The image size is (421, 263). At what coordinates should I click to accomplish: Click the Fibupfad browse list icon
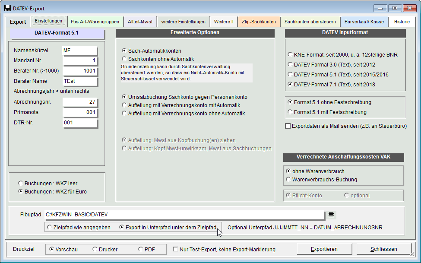coord(331,215)
